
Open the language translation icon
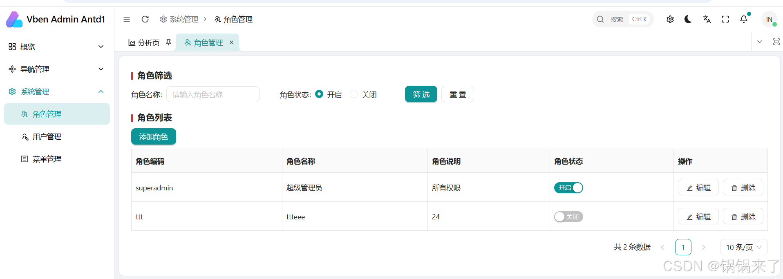point(707,19)
